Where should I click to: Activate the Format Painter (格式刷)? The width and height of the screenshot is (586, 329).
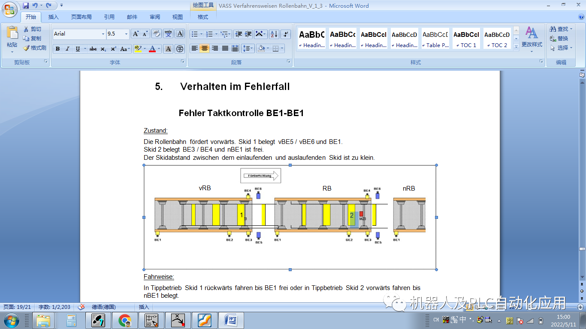point(35,48)
